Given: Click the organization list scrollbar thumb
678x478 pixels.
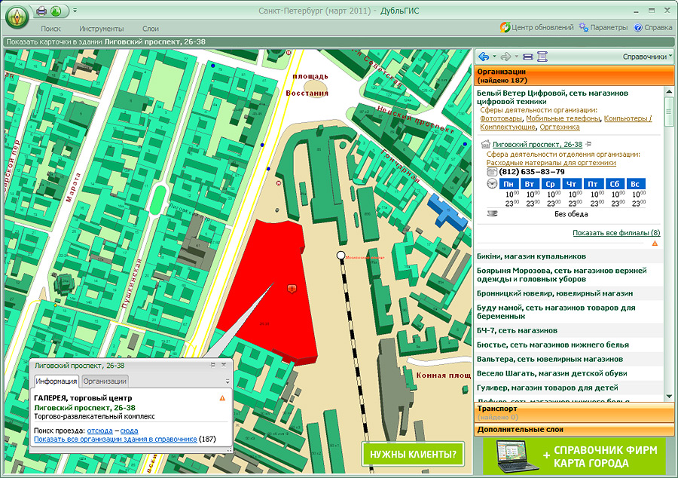Looking at the screenshot, I should pyautogui.click(x=669, y=112).
